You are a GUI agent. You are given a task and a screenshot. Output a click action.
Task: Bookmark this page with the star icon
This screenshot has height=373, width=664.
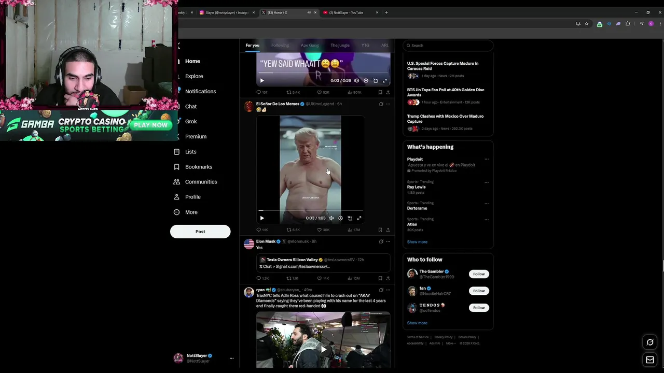[x=587, y=23]
